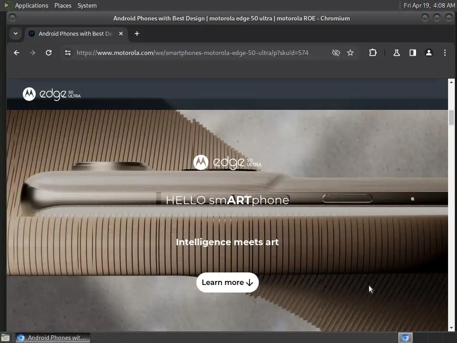Open the Places menu
This screenshot has height=343, width=457.
click(63, 5)
